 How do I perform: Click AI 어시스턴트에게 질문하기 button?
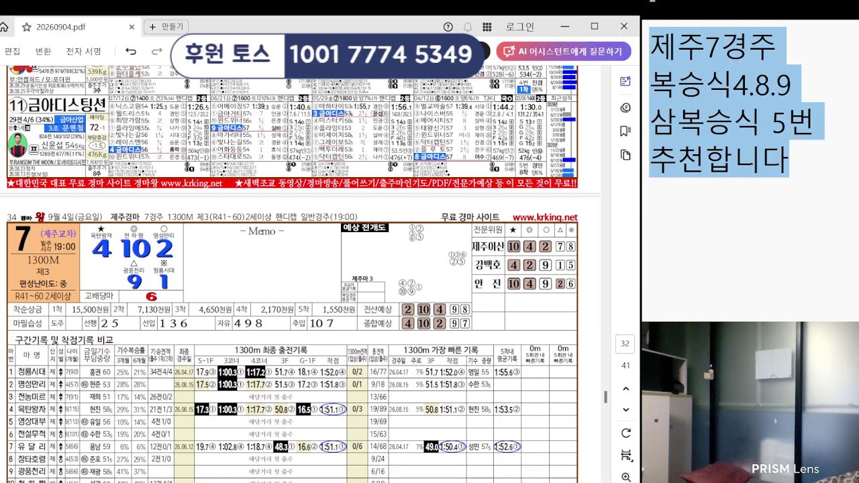pos(564,52)
